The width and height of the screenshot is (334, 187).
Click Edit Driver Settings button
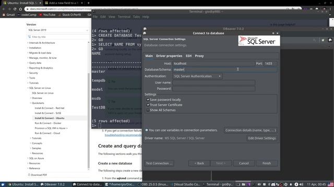coord(262,138)
